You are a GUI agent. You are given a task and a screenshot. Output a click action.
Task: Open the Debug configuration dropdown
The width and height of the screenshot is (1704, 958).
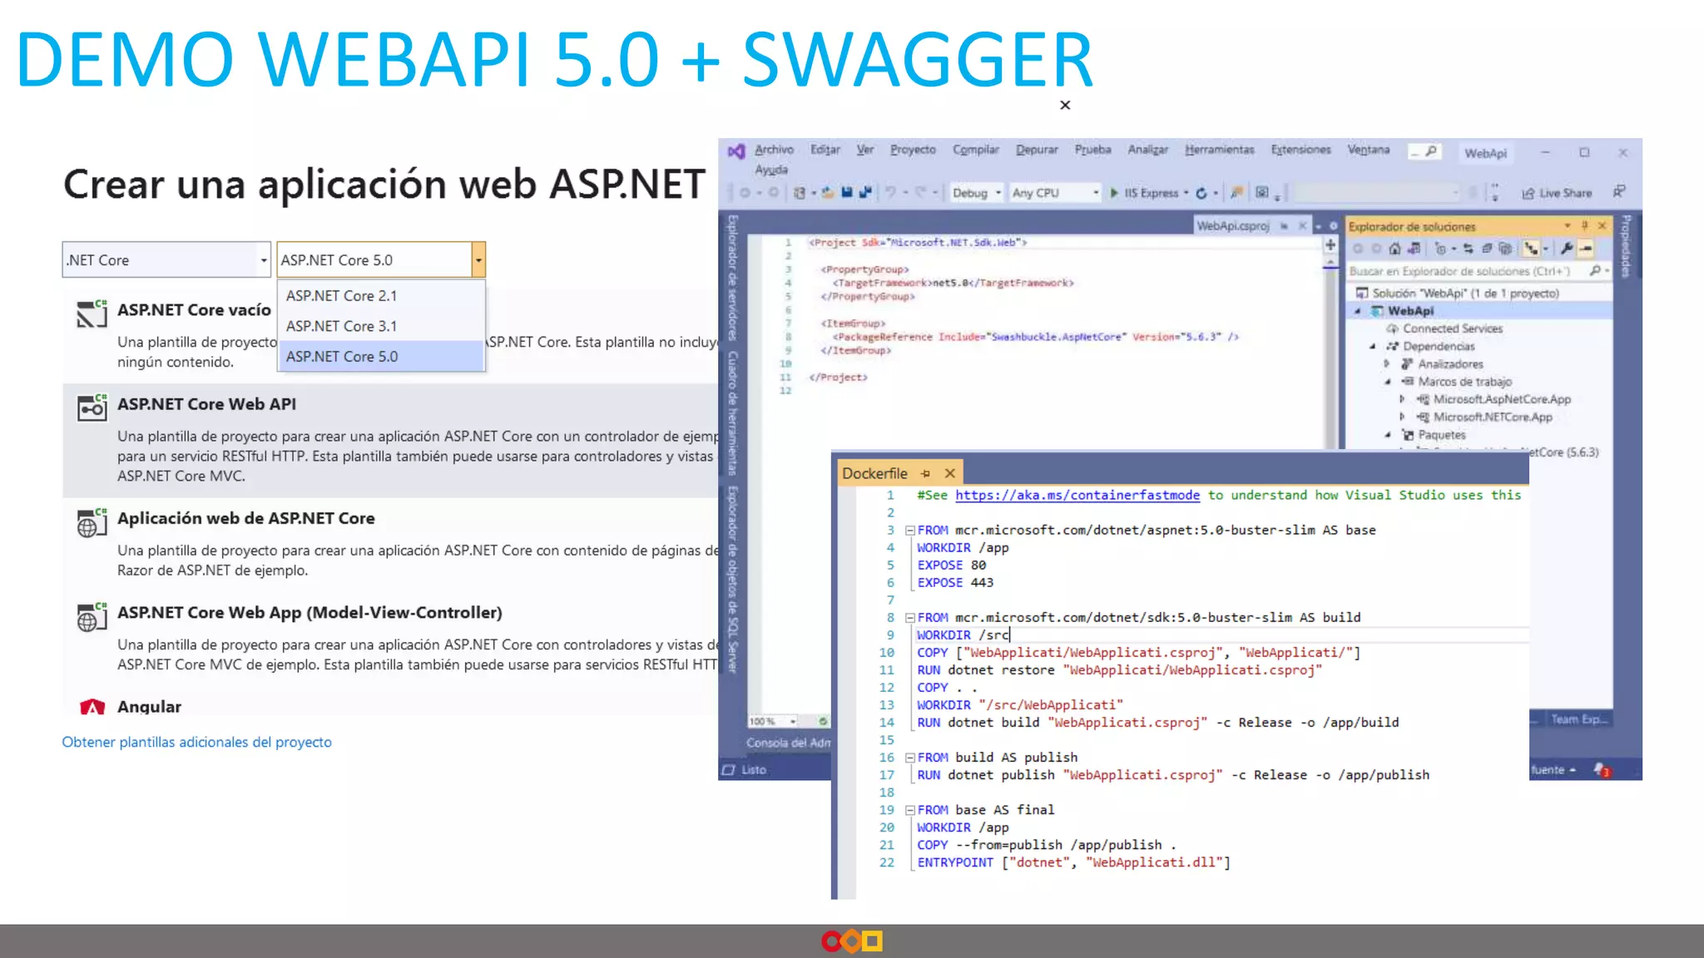click(x=977, y=193)
